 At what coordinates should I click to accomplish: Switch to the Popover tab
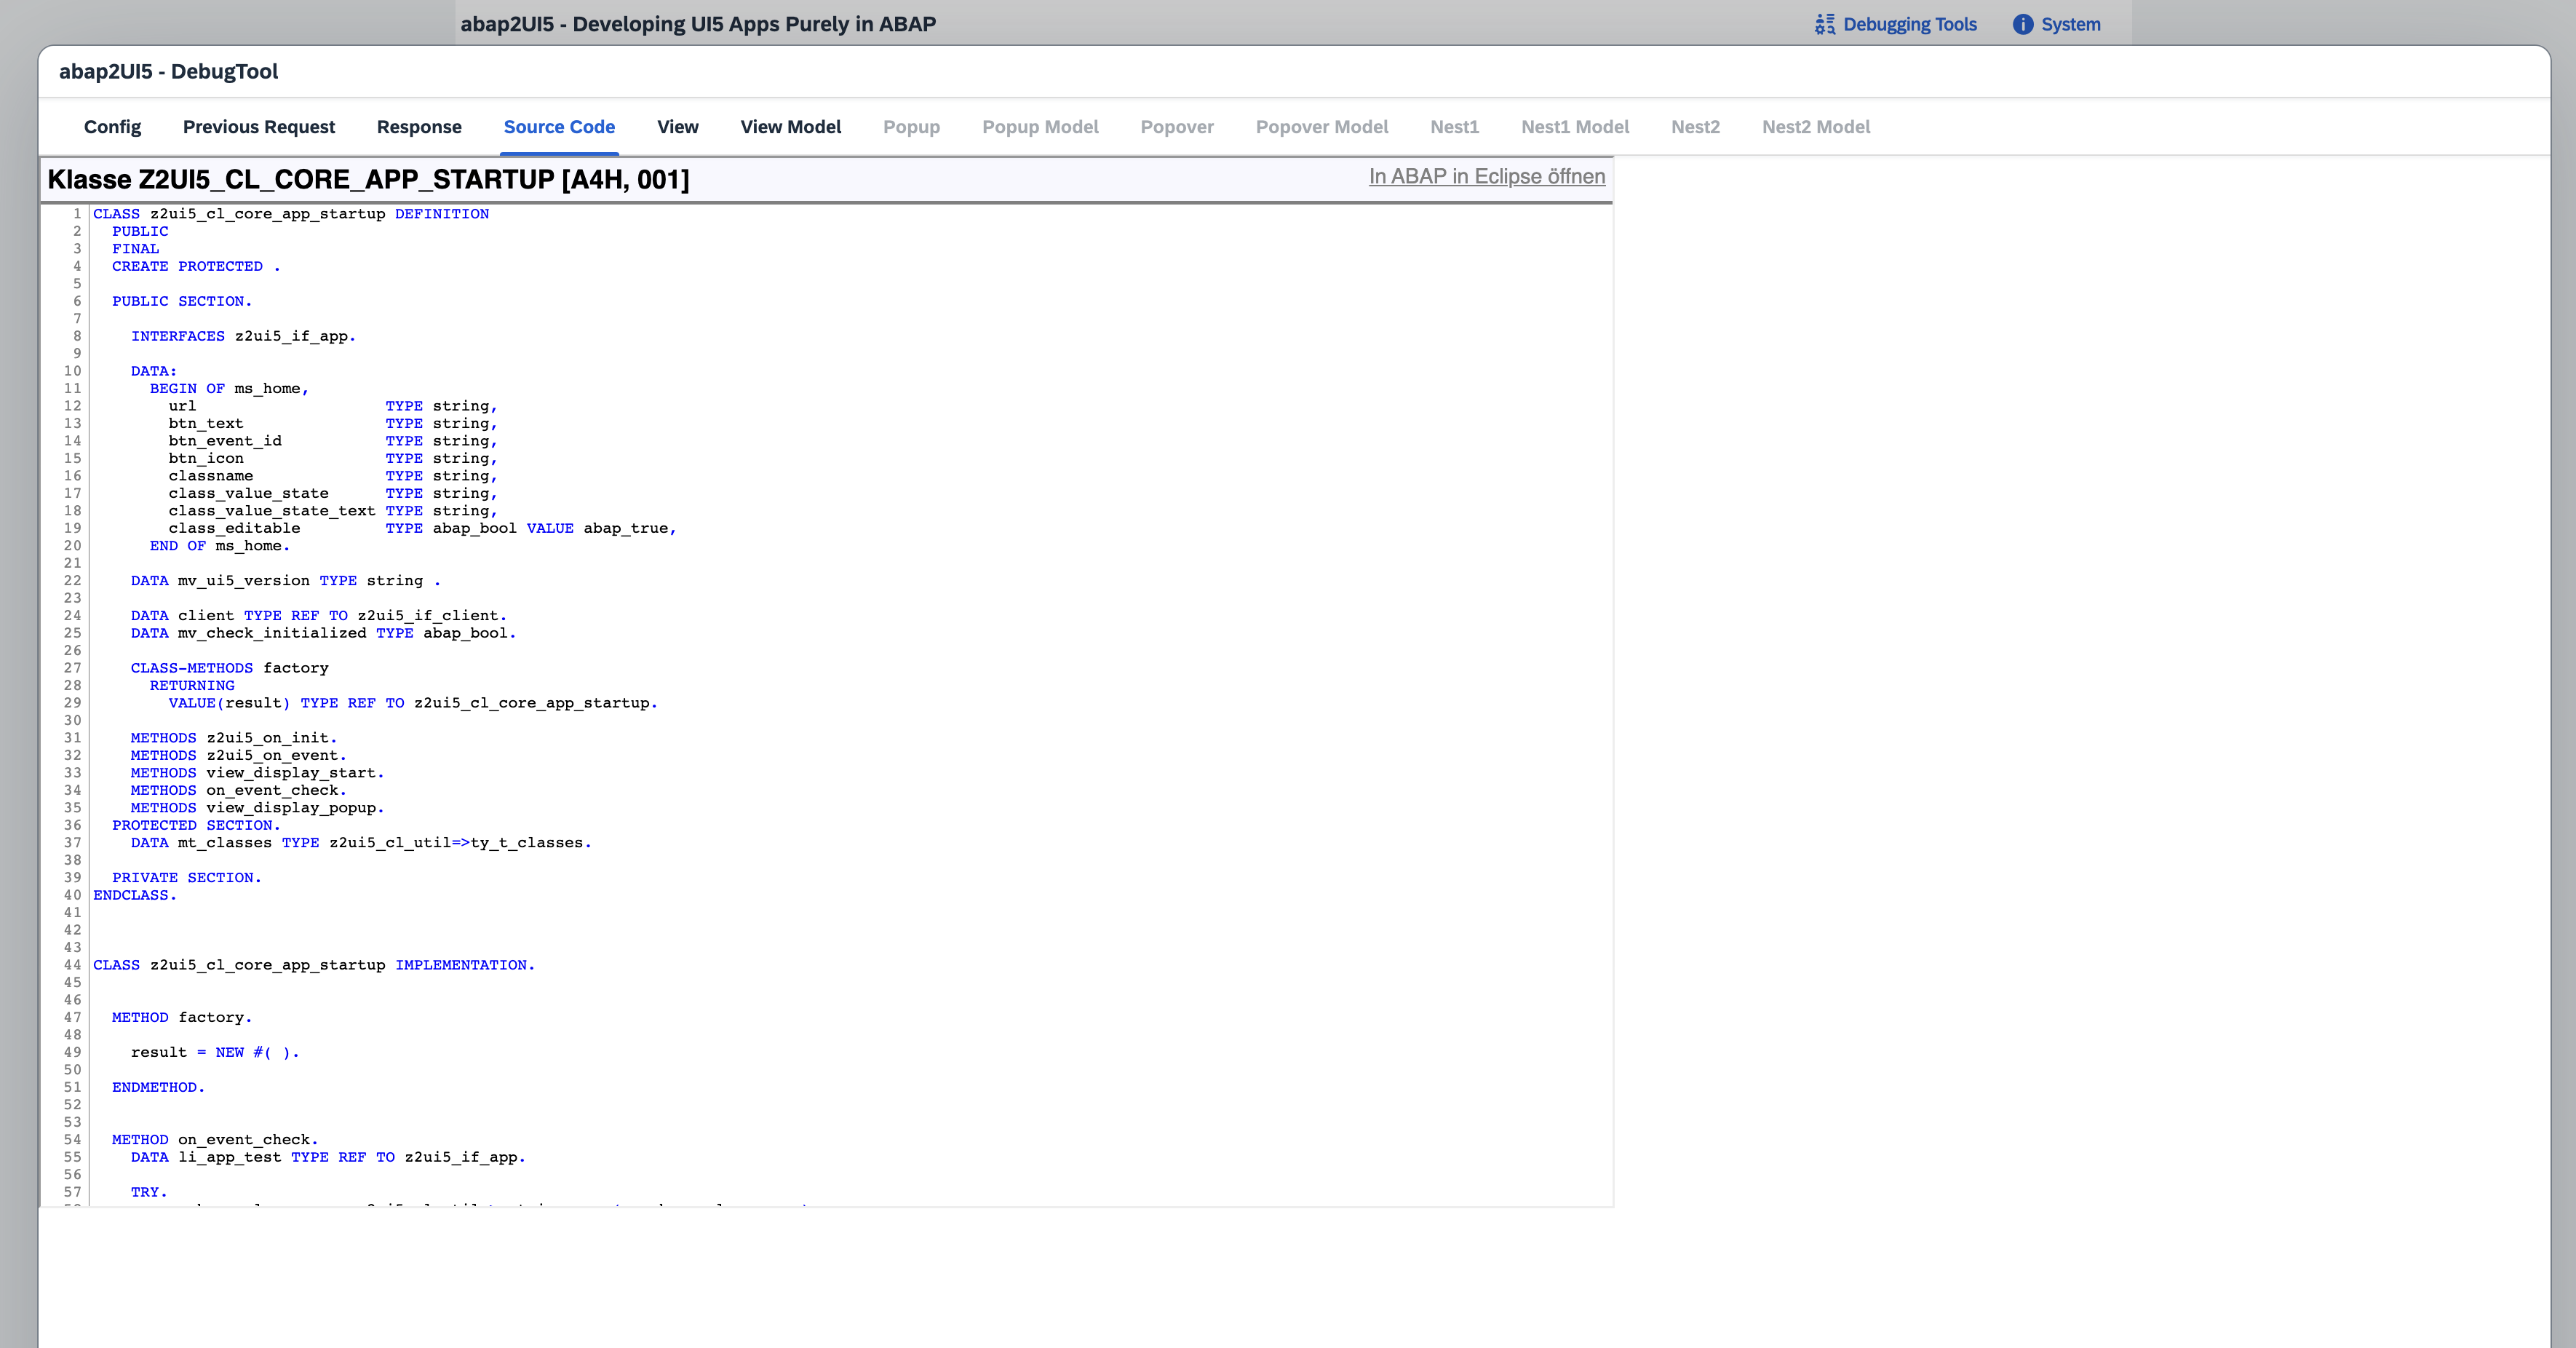(x=1176, y=127)
